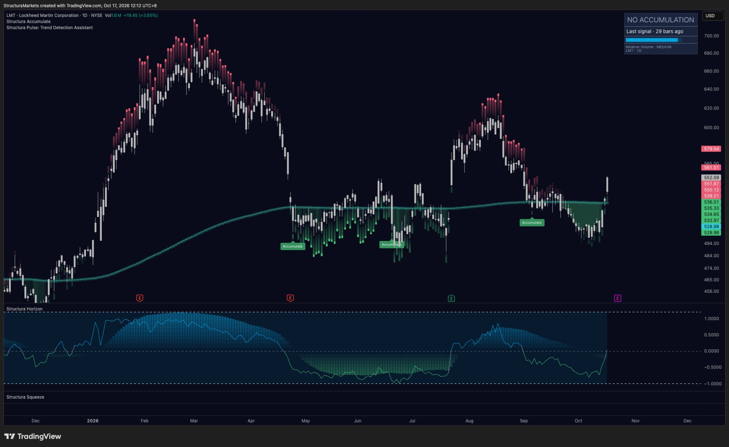The image size is (729, 447).
Task: Select the Structura Accumulate indicator legend
Action: click(x=28, y=22)
